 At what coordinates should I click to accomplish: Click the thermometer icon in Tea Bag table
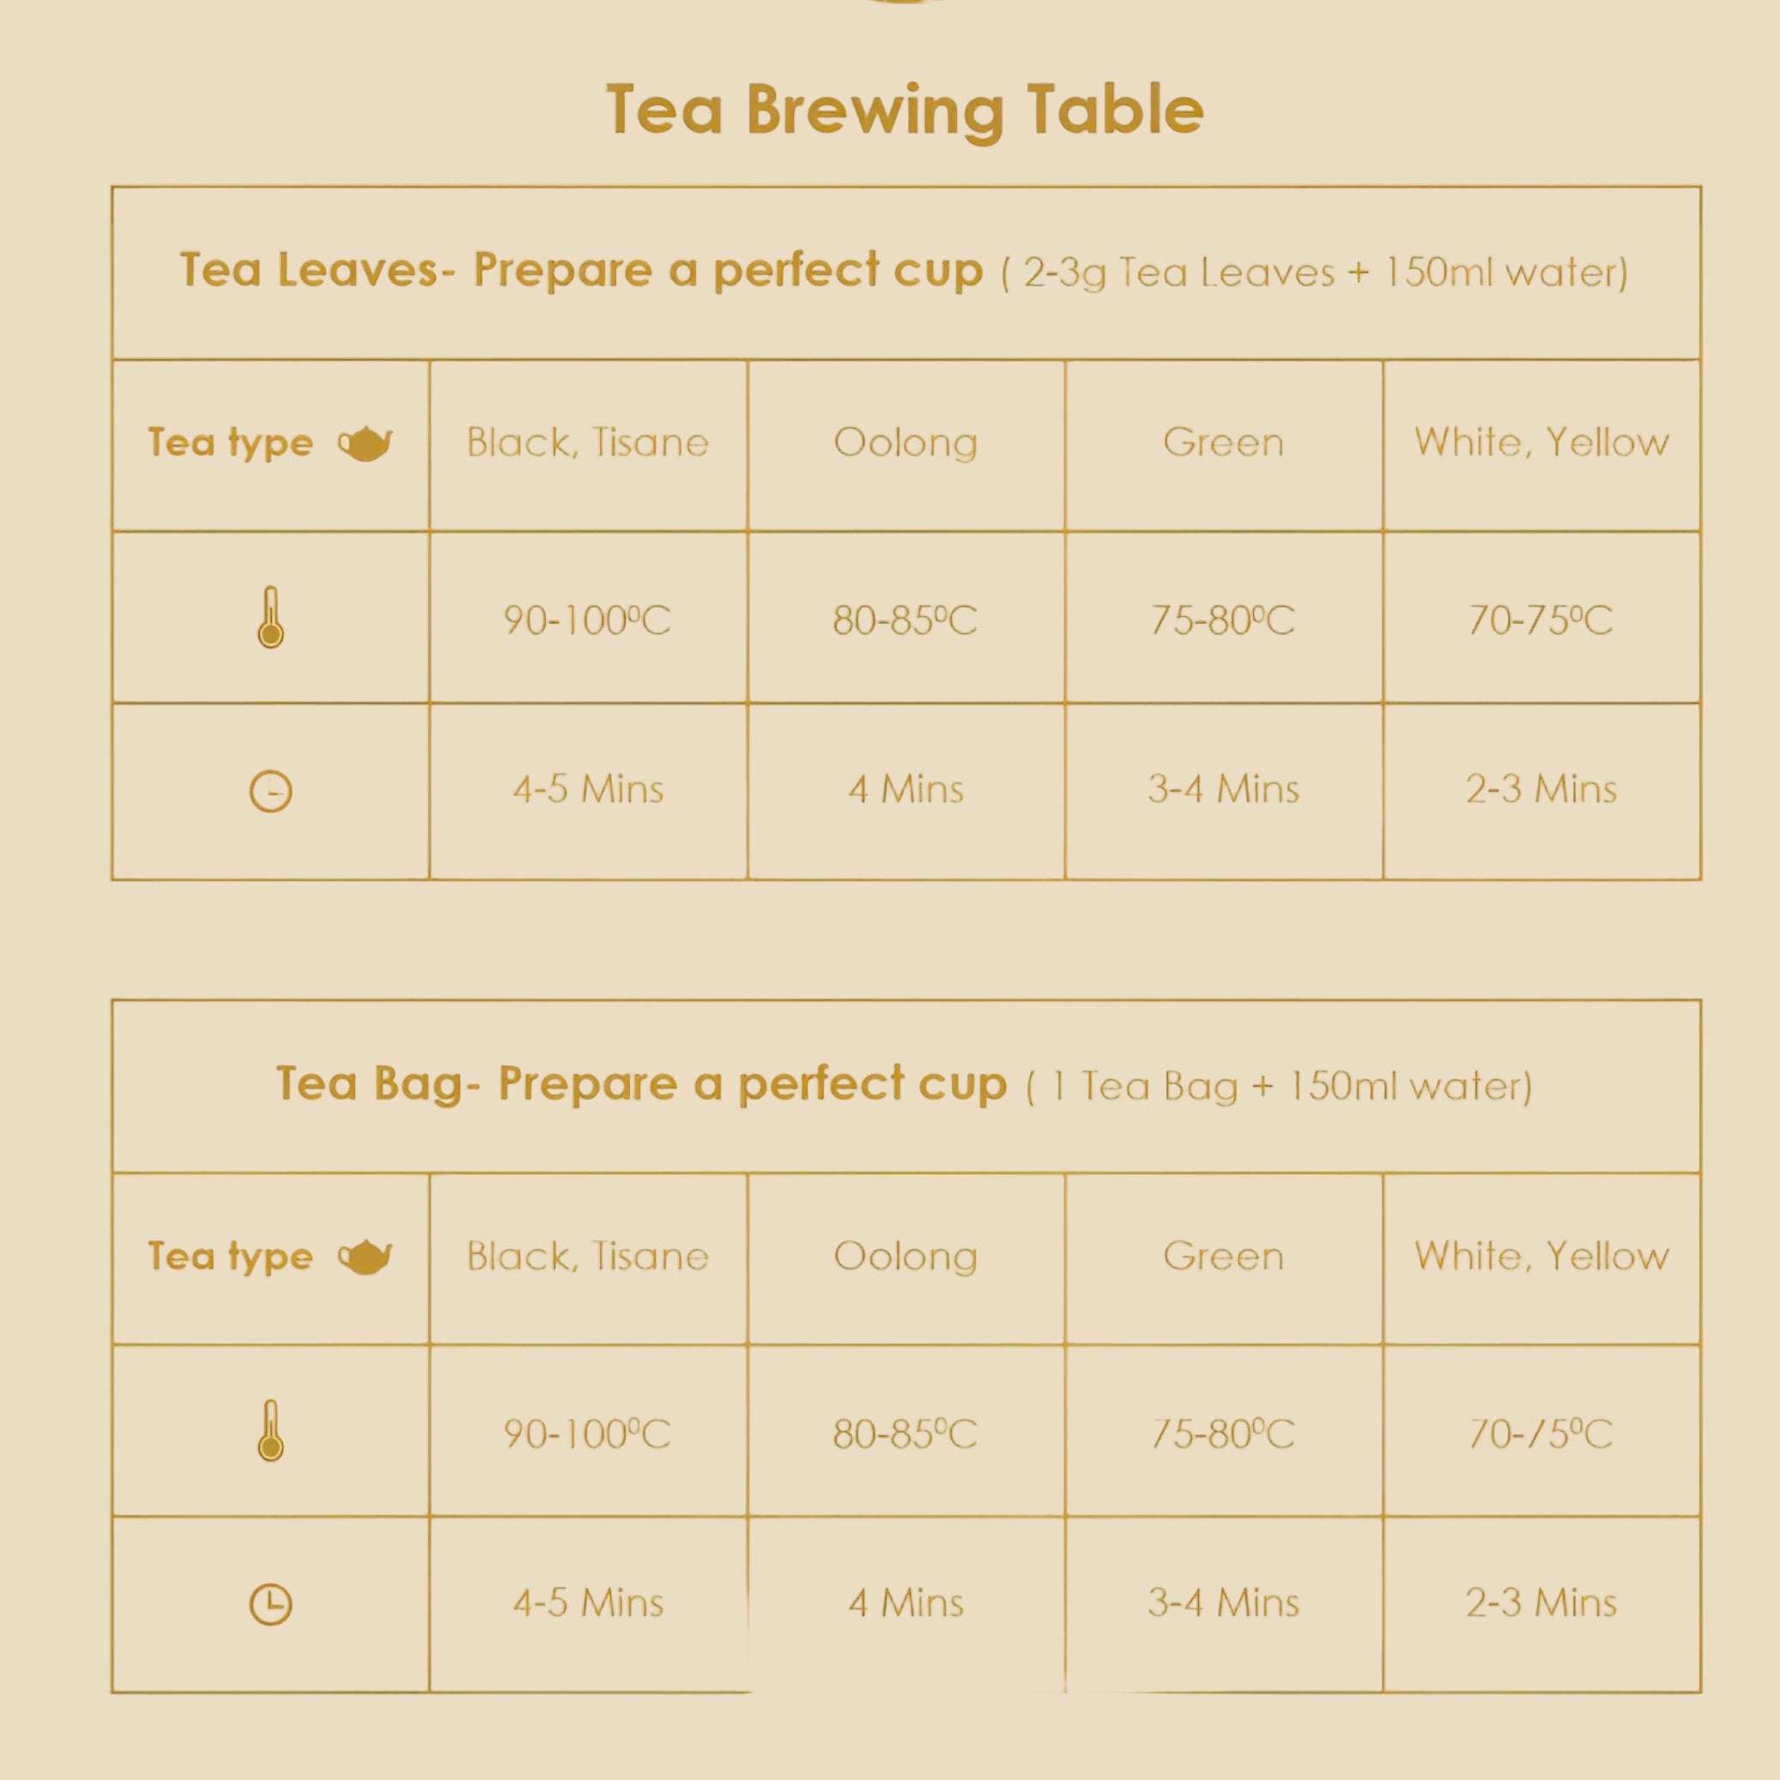tap(271, 1431)
